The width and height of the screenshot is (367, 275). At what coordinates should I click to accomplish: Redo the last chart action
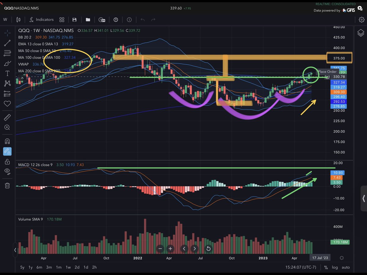(x=153, y=20)
